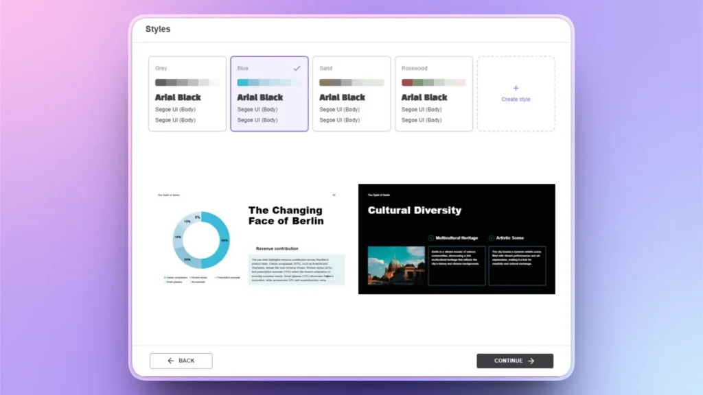Click the Back button
The width and height of the screenshot is (703, 395).
pyautogui.click(x=181, y=360)
